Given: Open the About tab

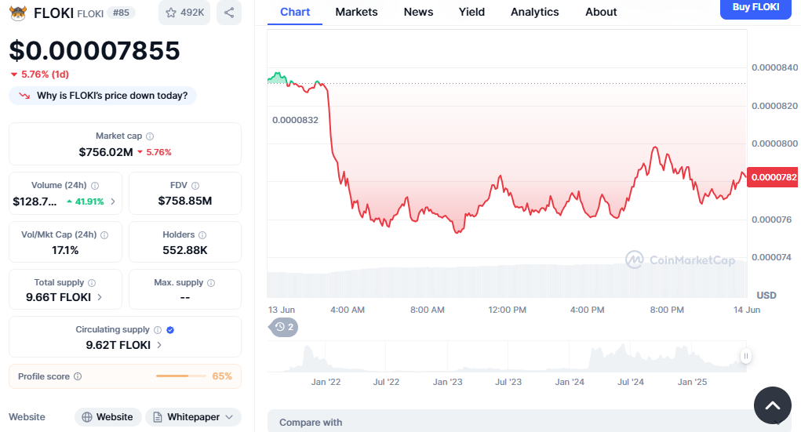Looking at the screenshot, I should point(601,13).
